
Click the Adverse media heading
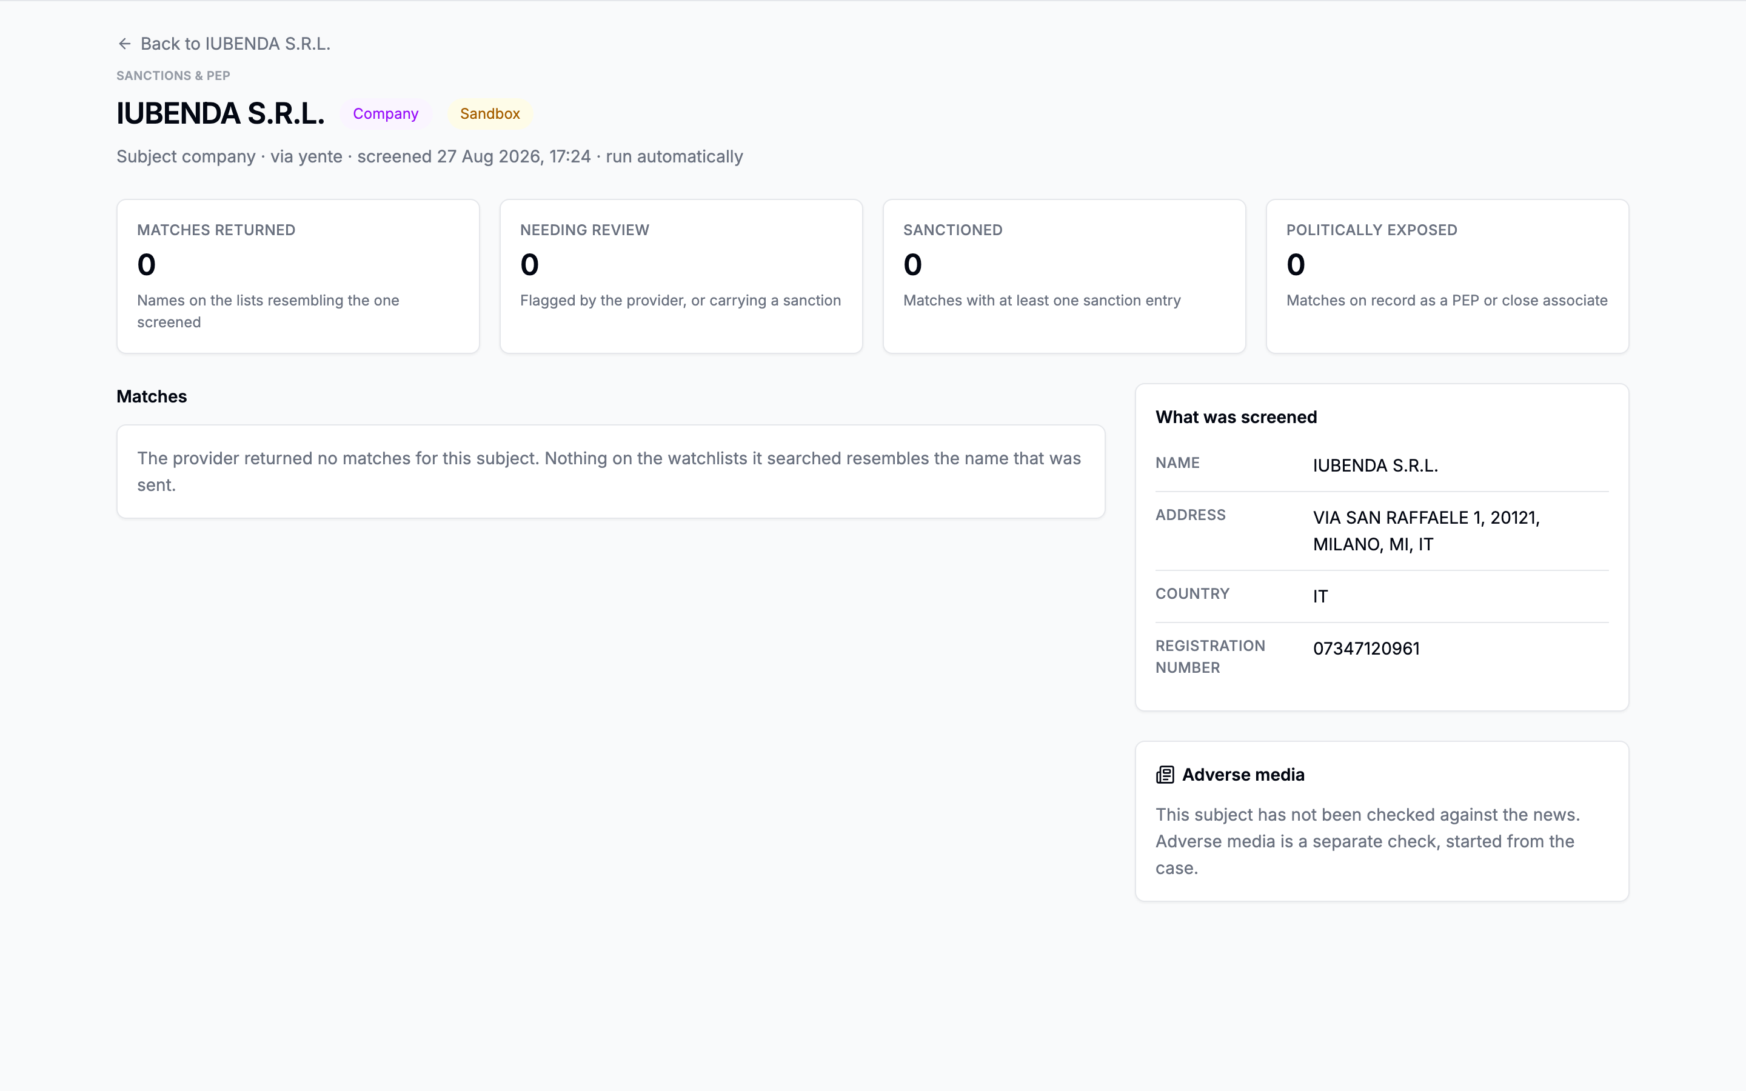[x=1243, y=775]
